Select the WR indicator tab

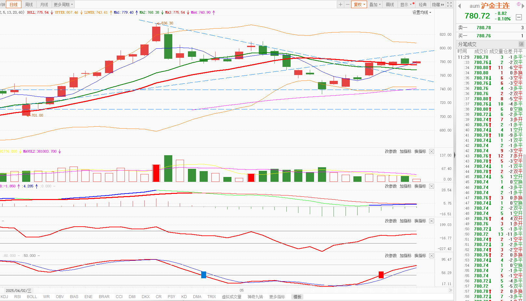(46, 297)
